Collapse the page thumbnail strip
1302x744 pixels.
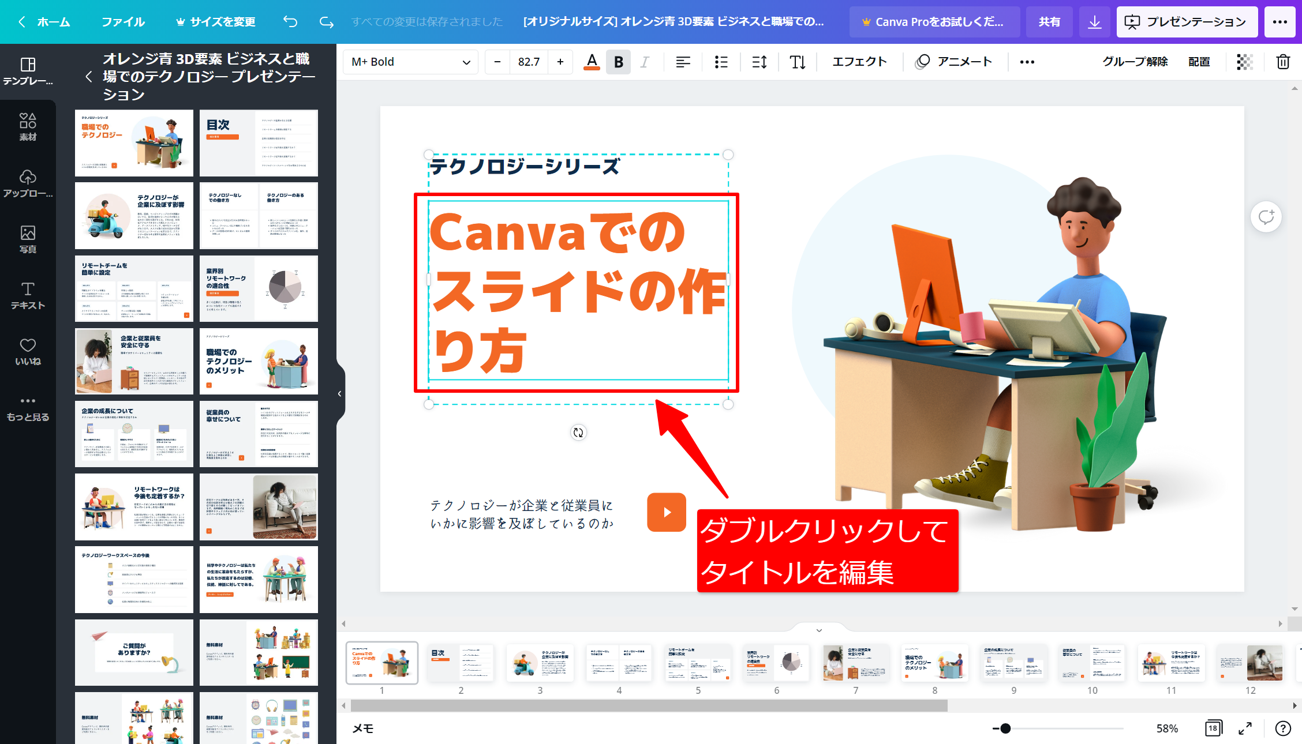819,630
